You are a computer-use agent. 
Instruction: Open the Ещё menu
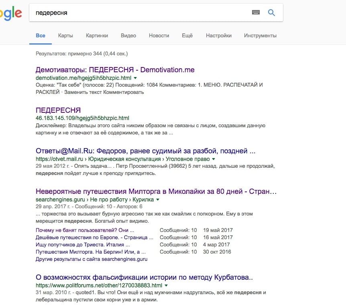point(187,36)
